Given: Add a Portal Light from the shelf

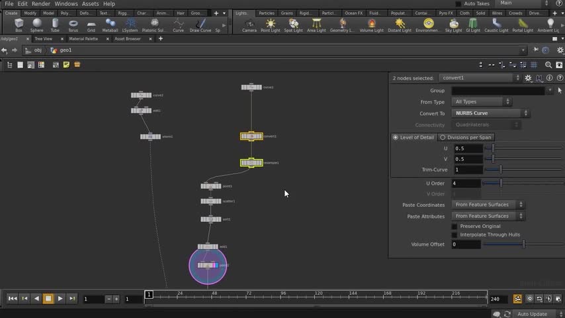Looking at the screenshot, I should pyautogui.click(x=523, y=25).
